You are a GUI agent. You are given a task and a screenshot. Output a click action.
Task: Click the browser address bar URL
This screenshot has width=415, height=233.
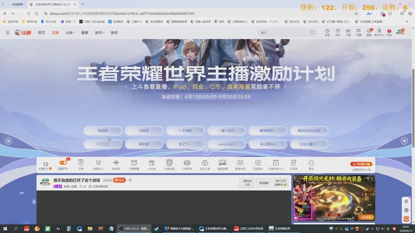tap(122, 13)
